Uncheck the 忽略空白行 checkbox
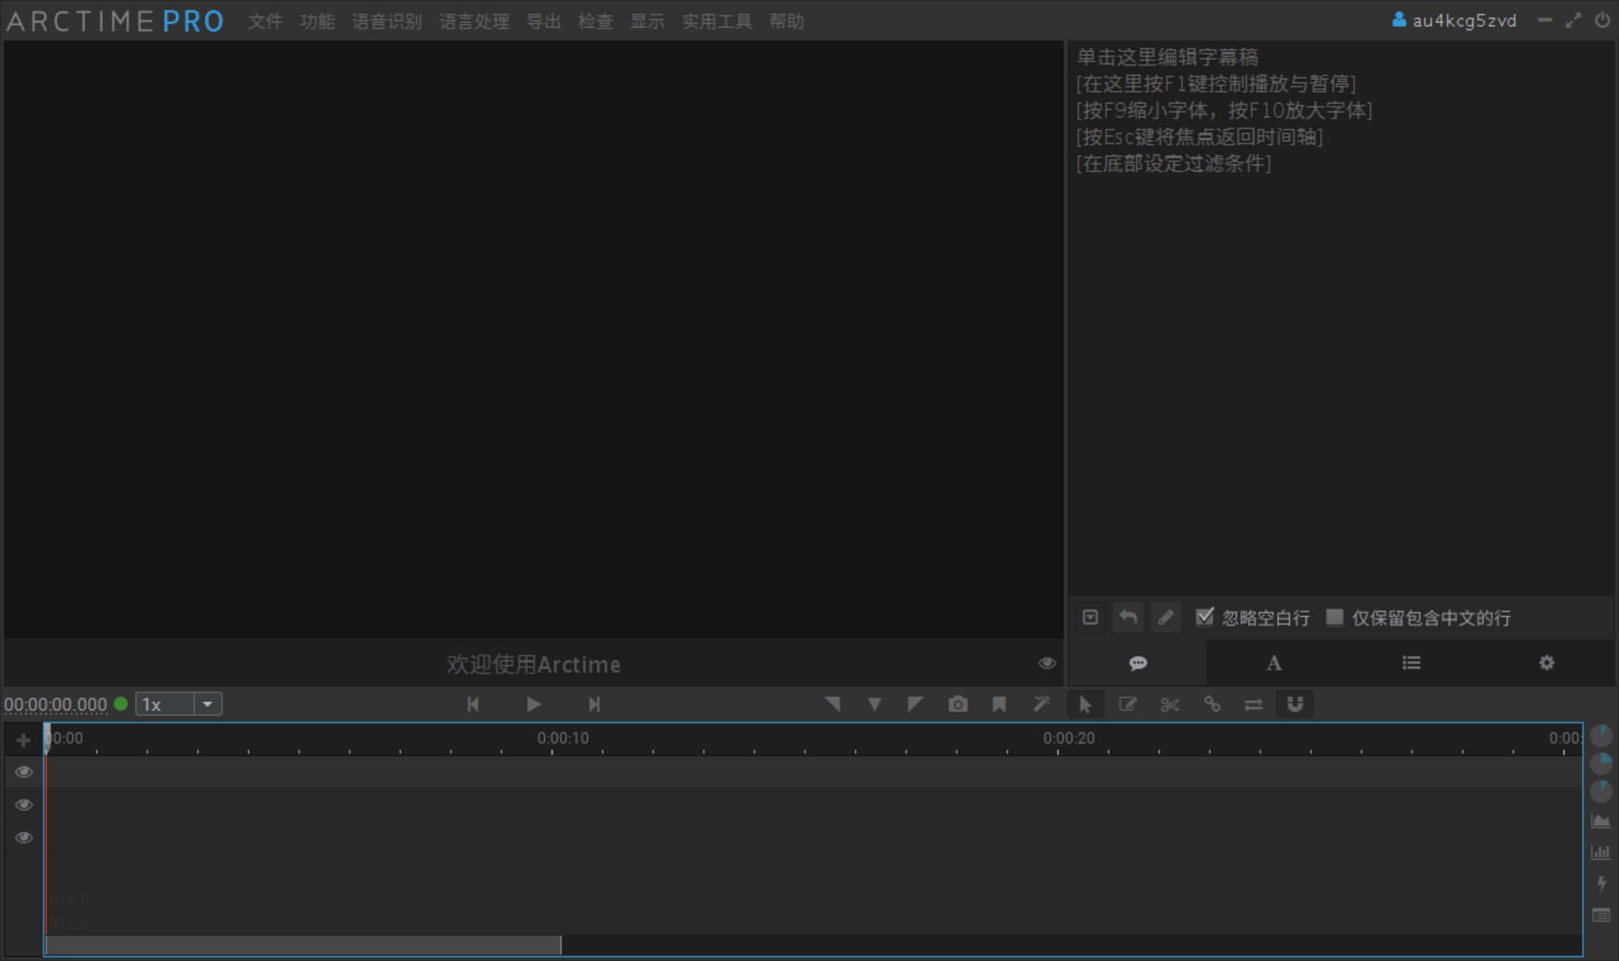 1205,617
